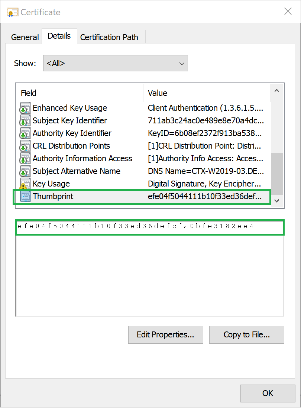
Task: Click the Thumbprint field icon
Action: pyautogui.click(x=25, y=197)
